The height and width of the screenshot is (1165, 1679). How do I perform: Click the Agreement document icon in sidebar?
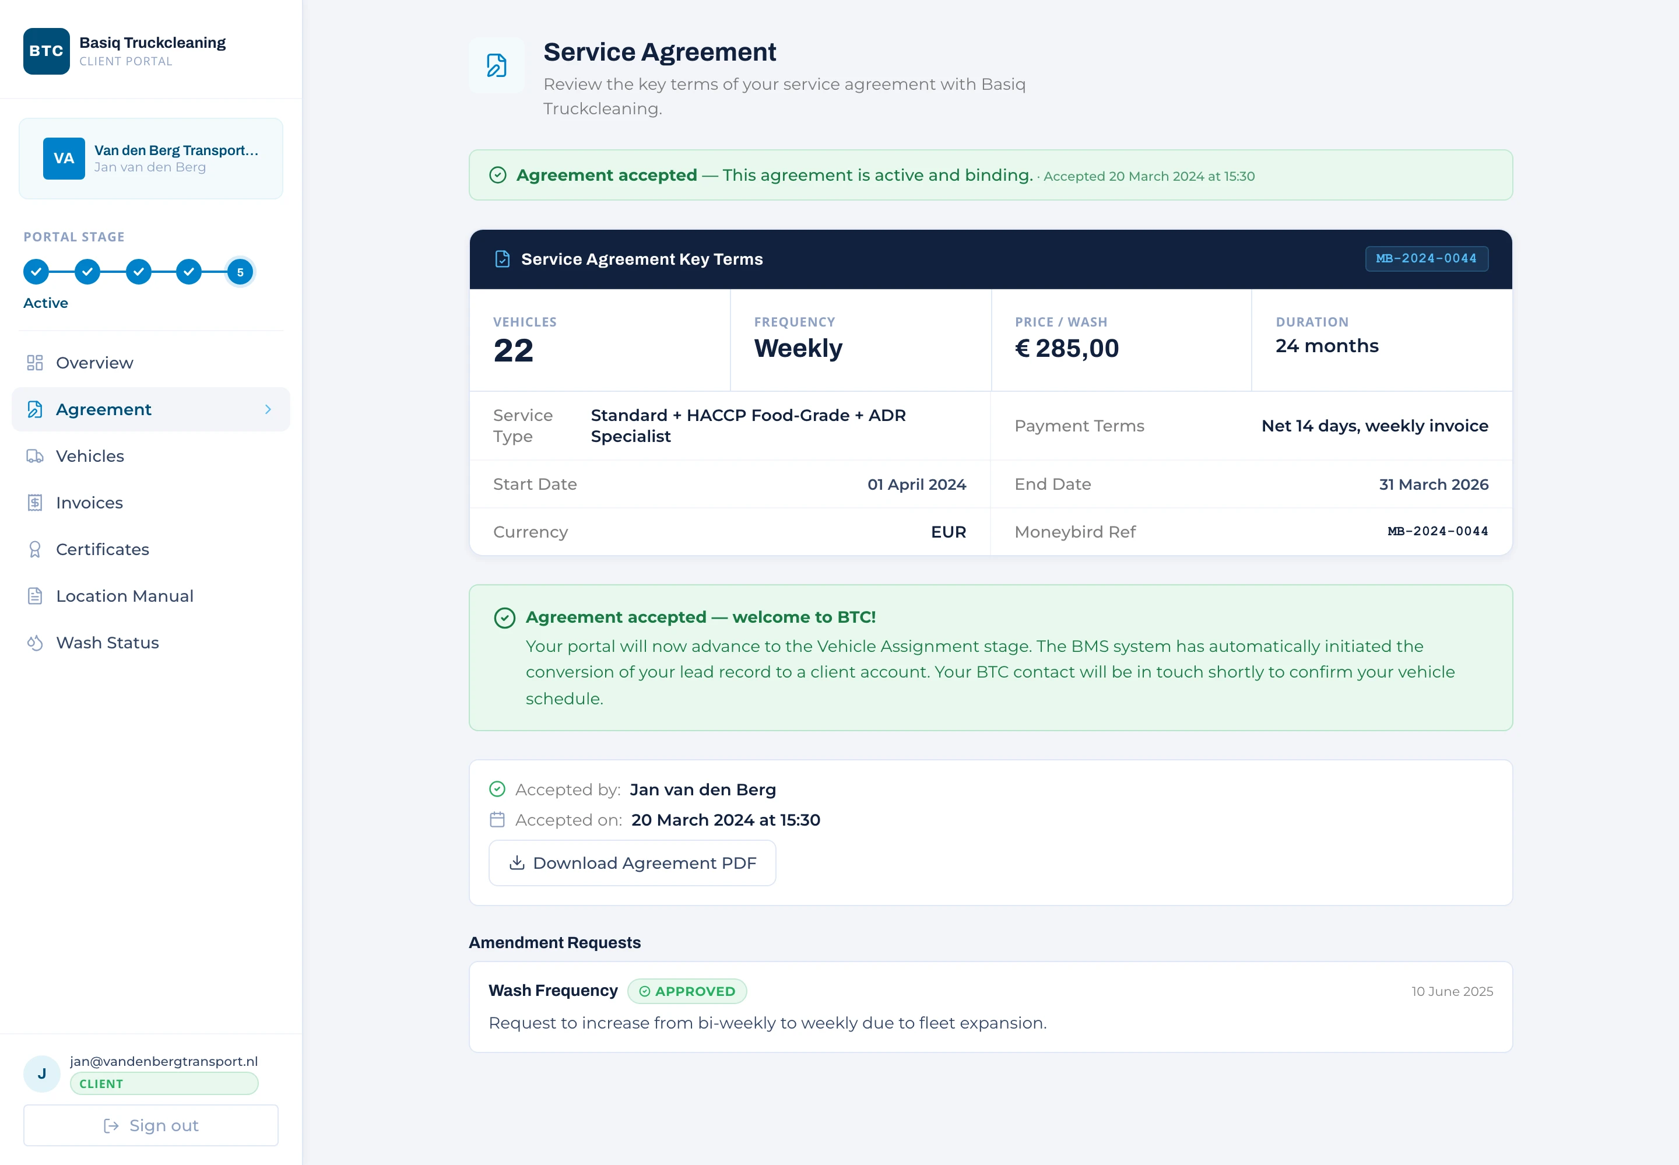coord(35,409)
